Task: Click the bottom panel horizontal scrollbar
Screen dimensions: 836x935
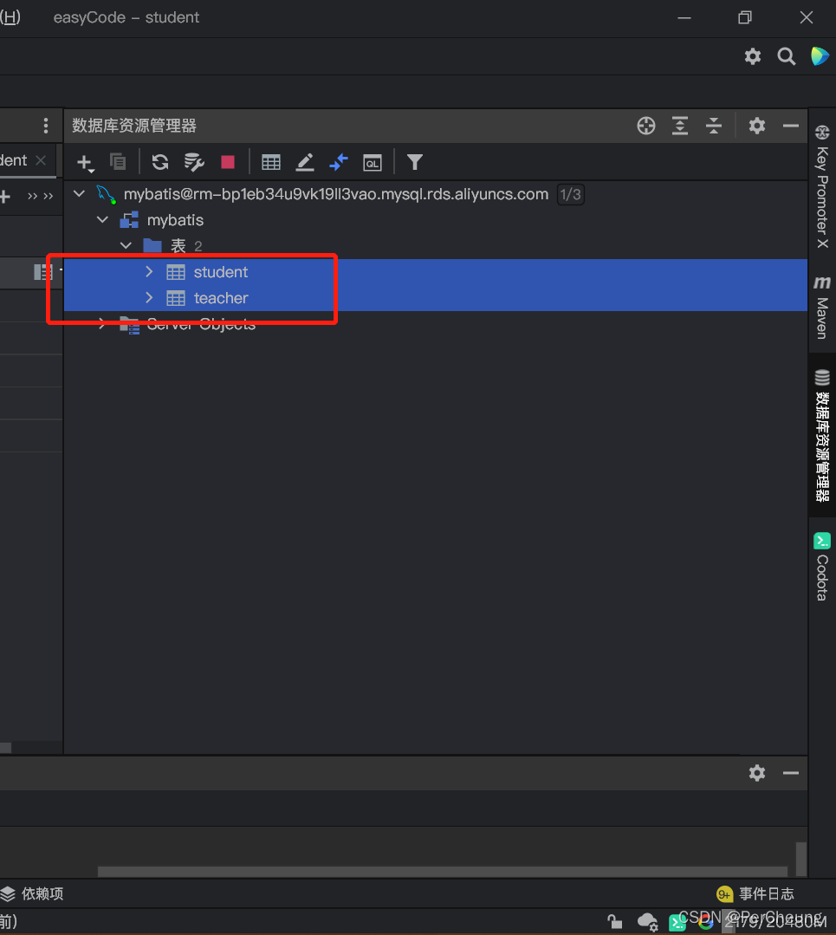Action: pos(443,871)
